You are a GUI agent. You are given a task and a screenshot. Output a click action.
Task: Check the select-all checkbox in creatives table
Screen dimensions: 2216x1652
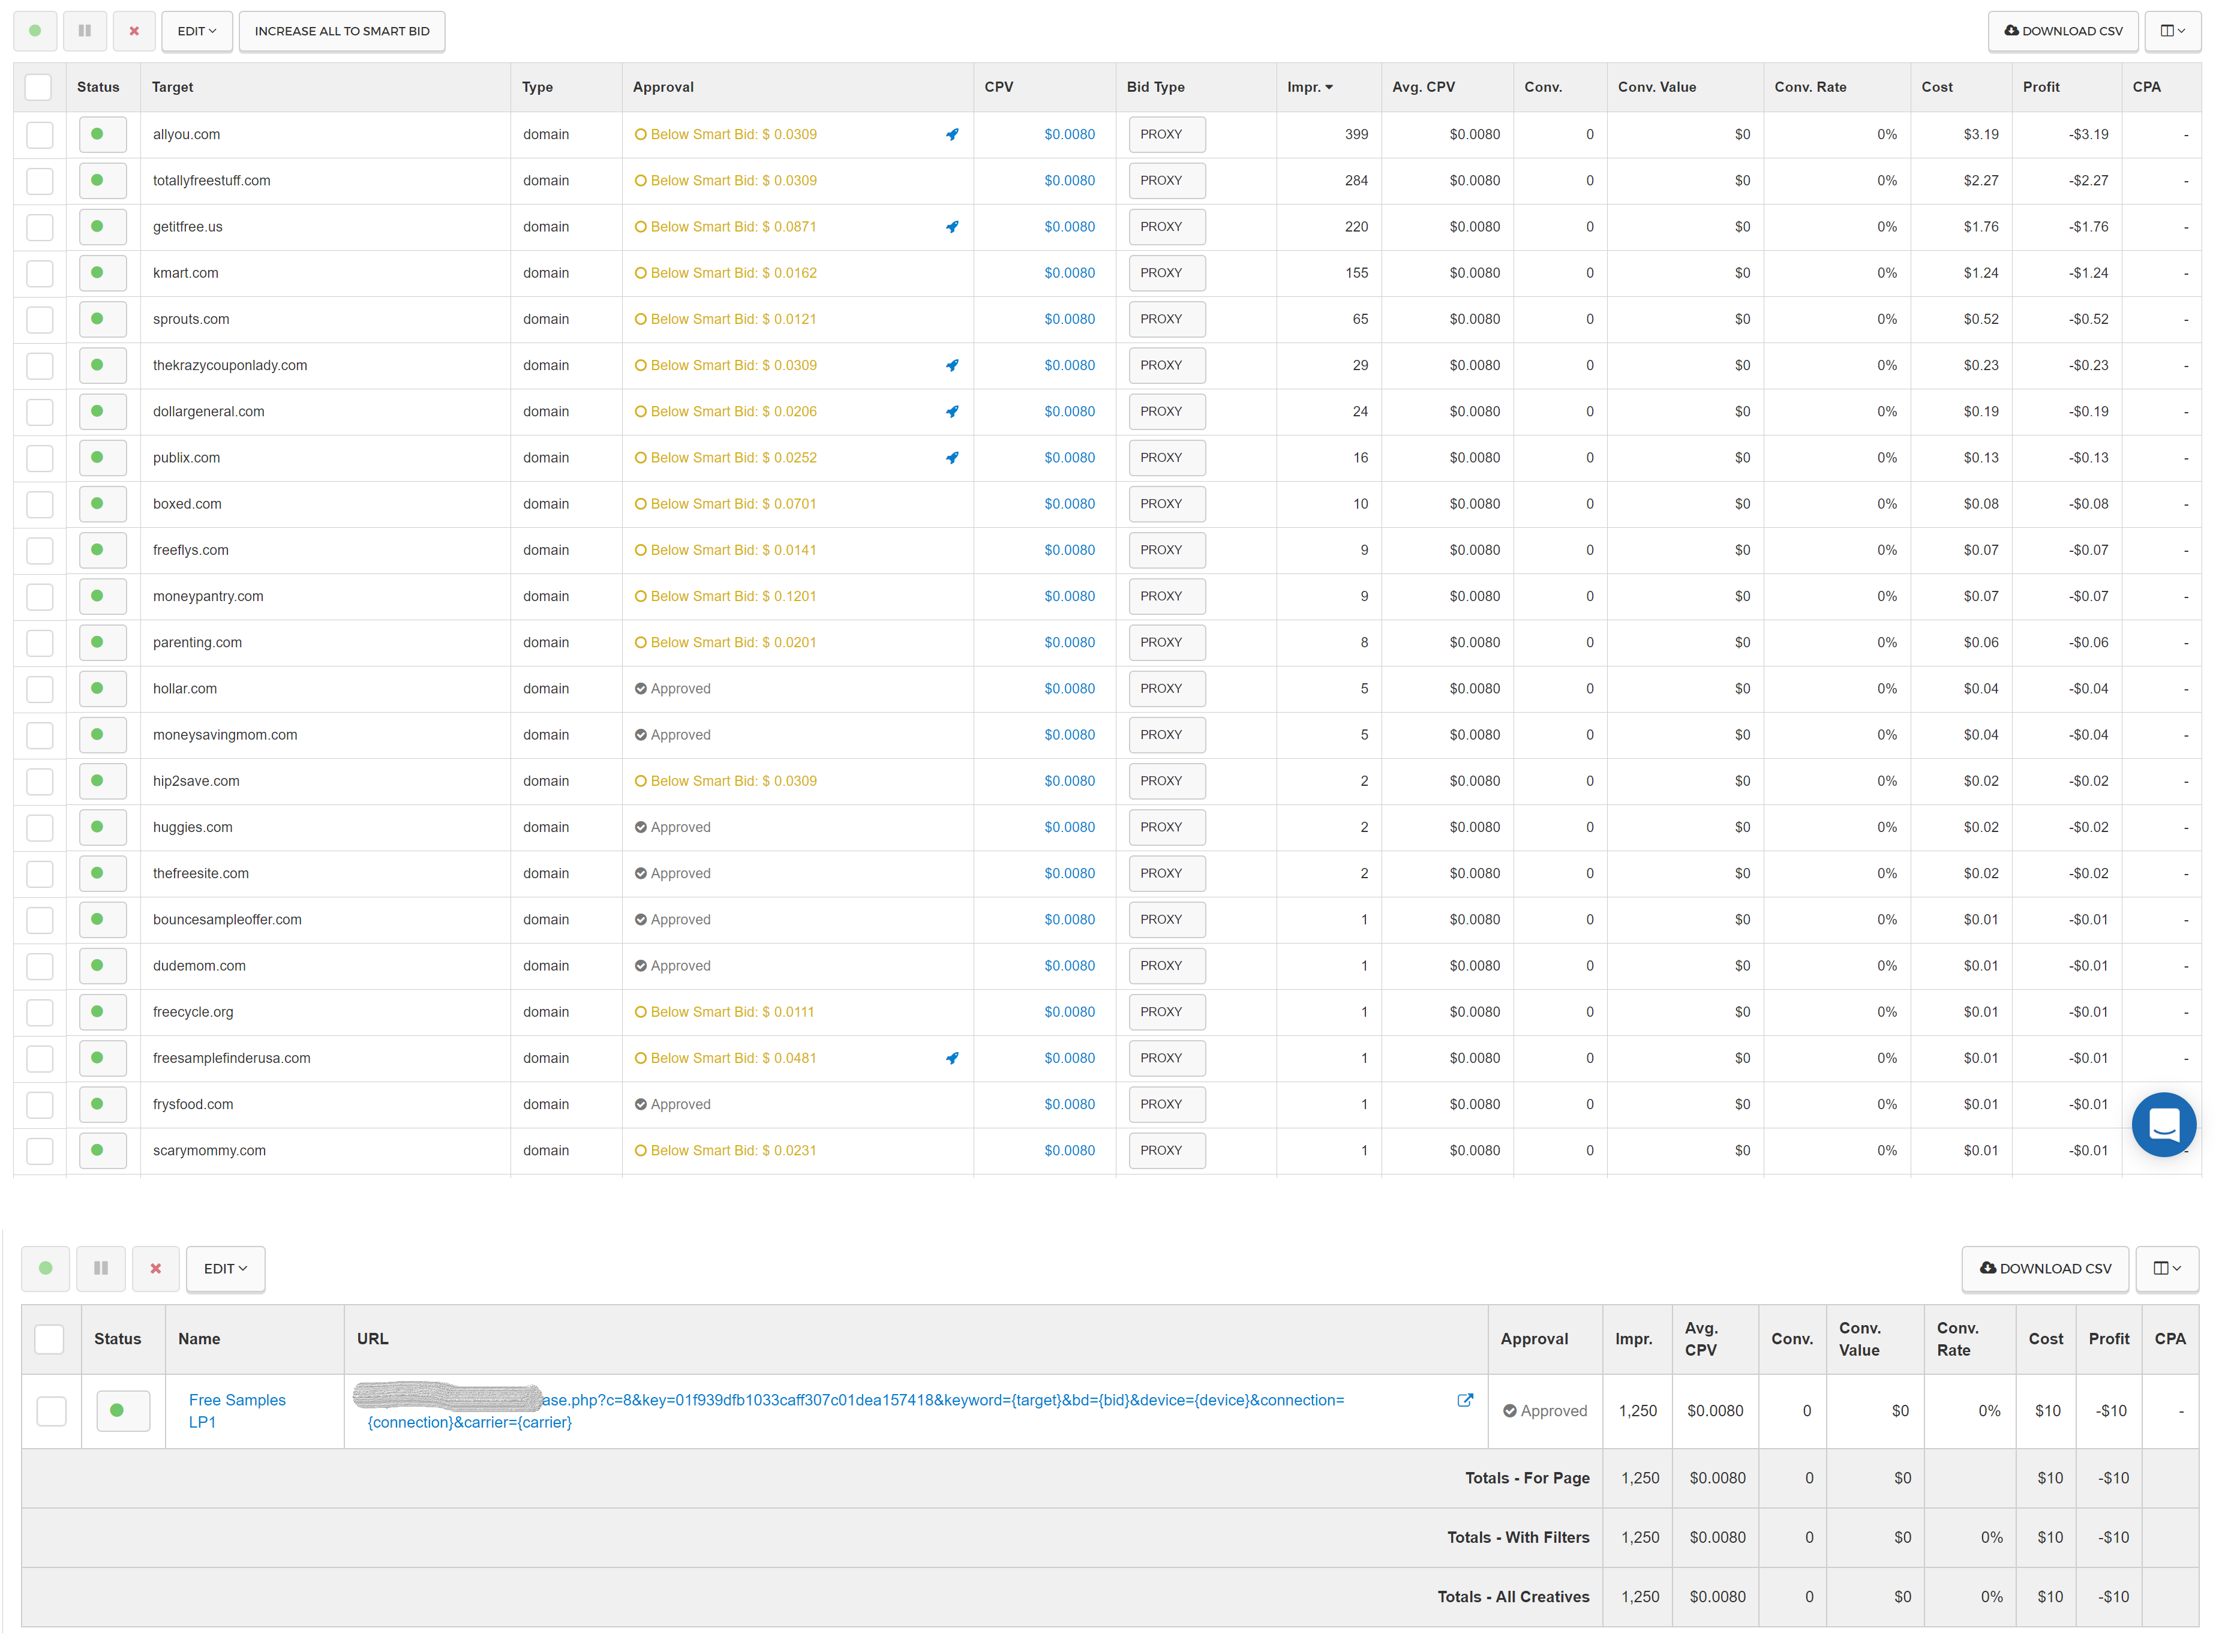(x=49, y=1339)
